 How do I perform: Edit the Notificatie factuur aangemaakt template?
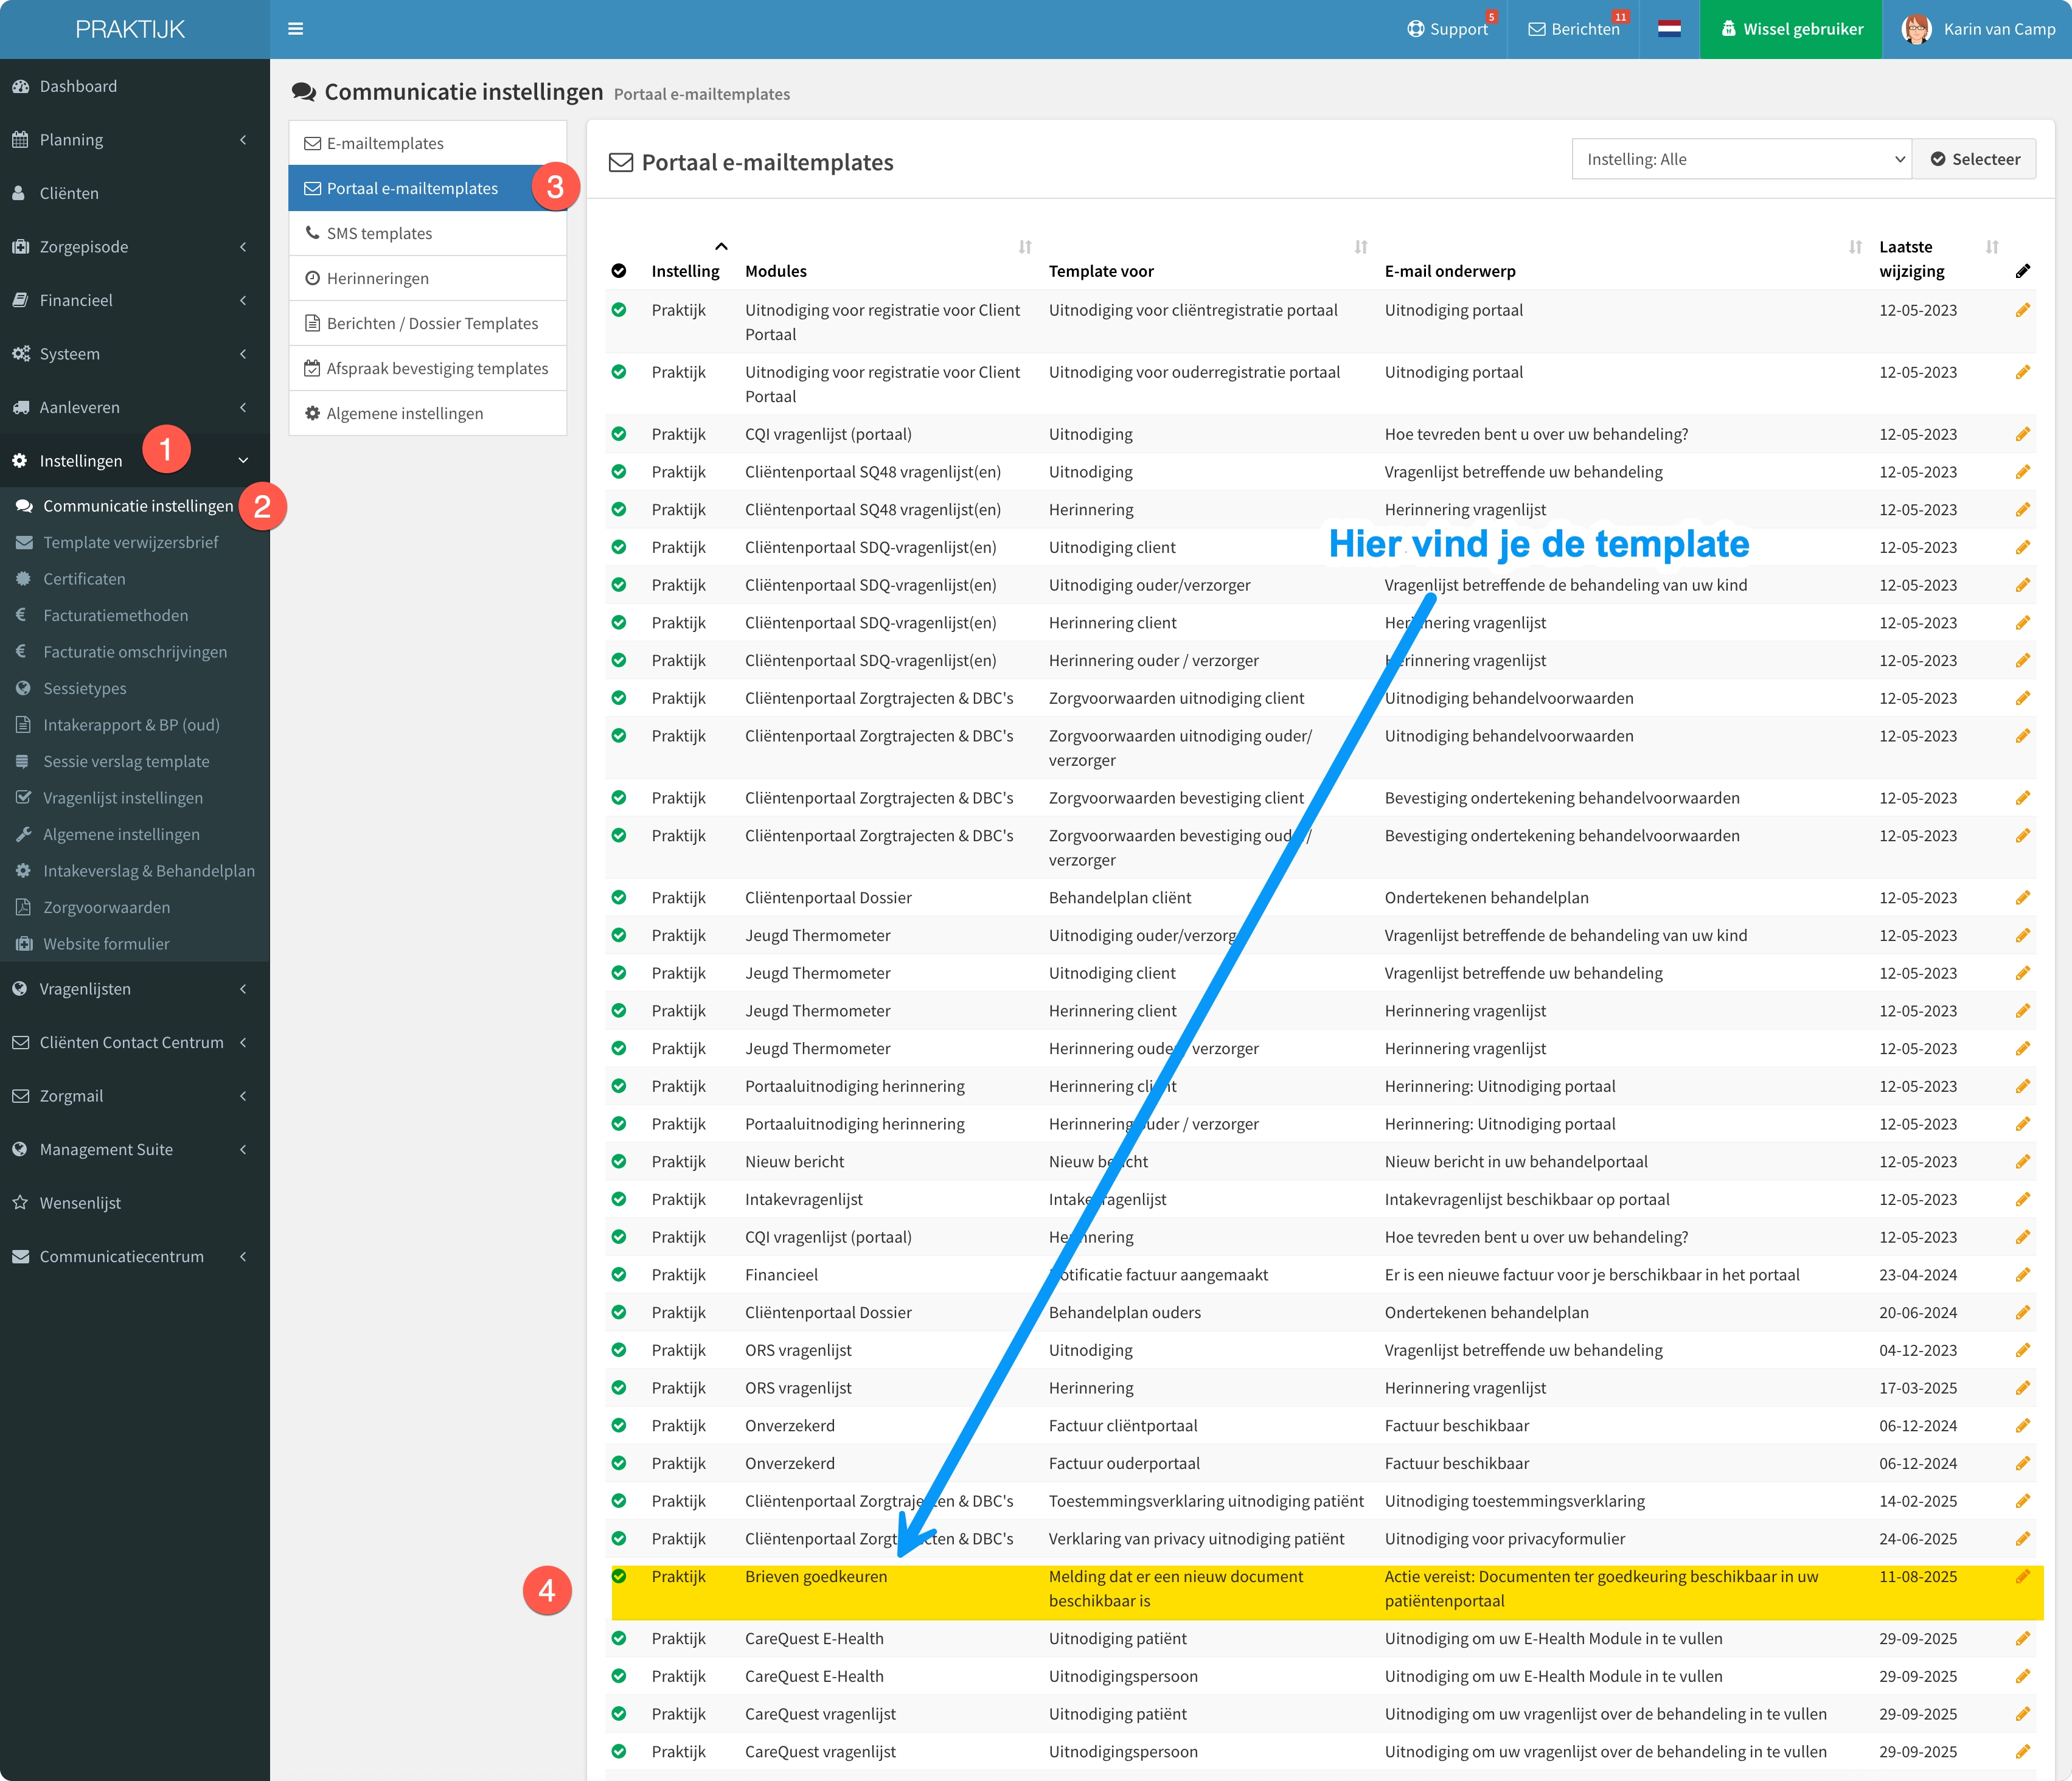2023,1275
